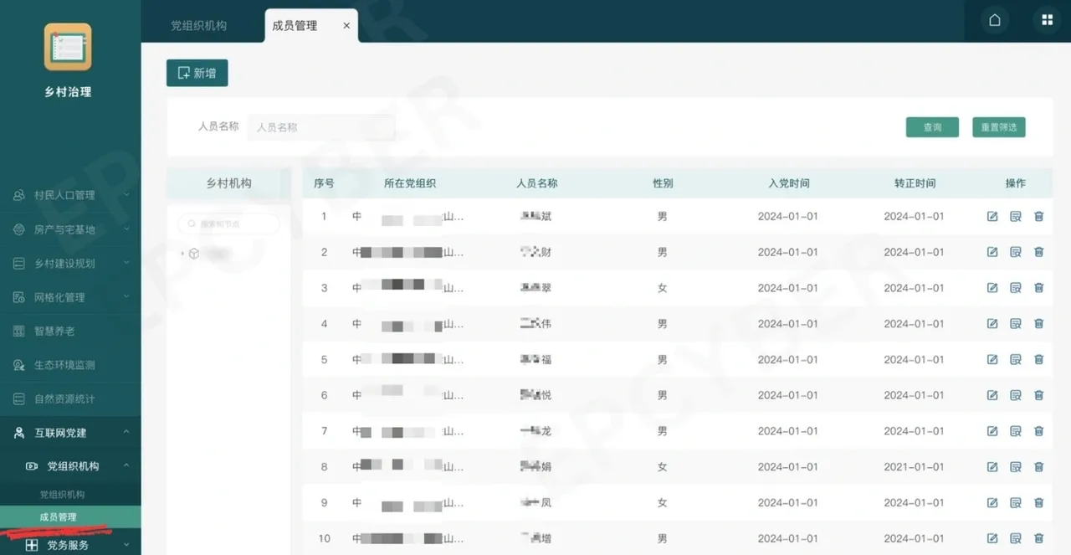The height and width of the screenshot is (555, 1071).
Task: Expand the 村民人口管理 sidebar menu
Action: [70, 195]
